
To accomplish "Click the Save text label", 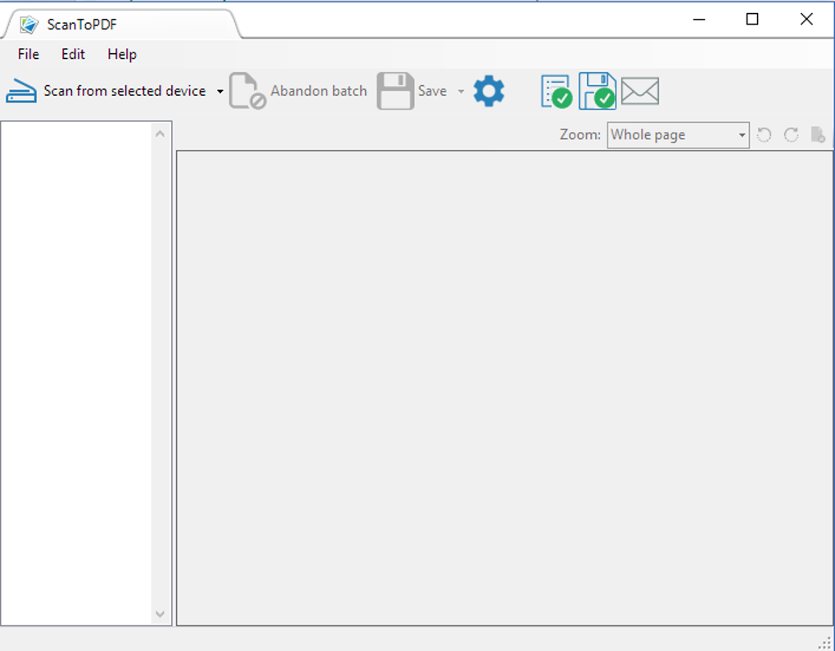I will coord(432,91).
